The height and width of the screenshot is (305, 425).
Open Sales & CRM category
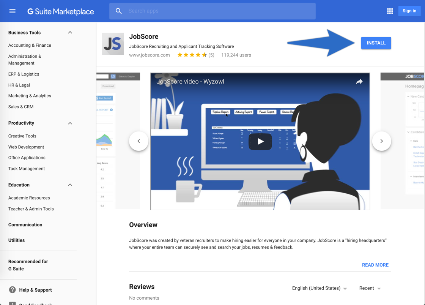pos(21,107)
